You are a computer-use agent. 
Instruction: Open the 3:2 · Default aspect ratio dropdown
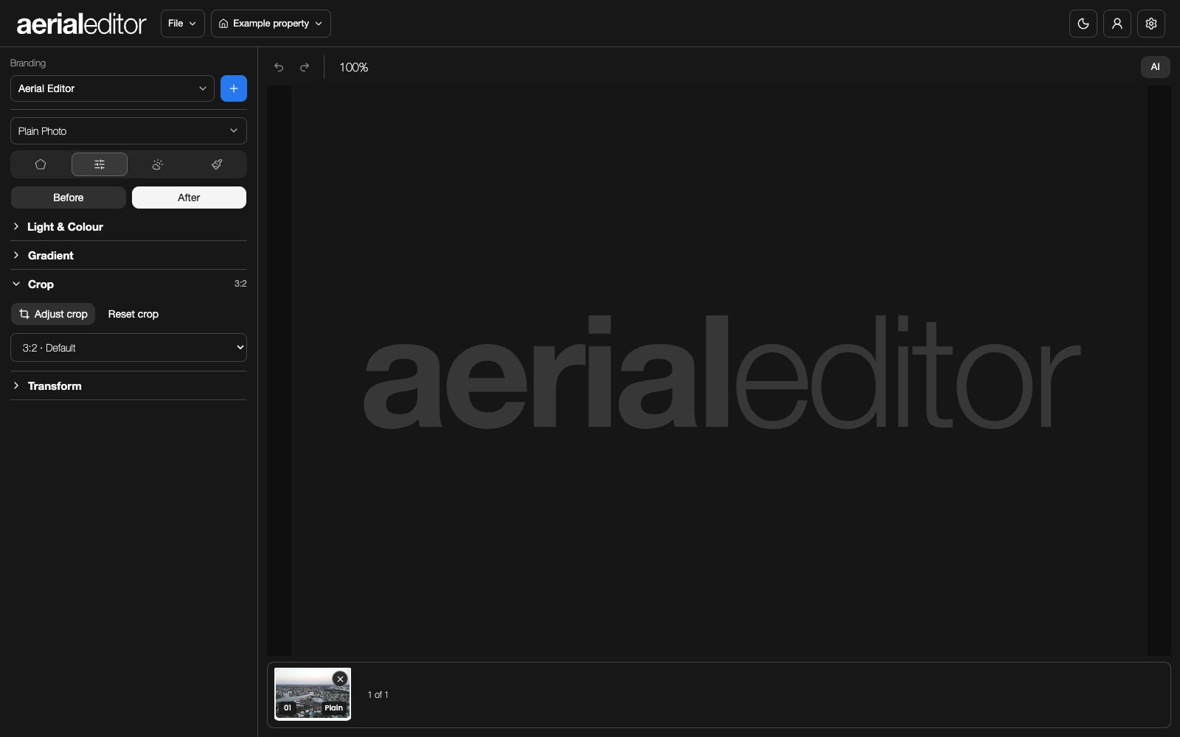point(128,348)
